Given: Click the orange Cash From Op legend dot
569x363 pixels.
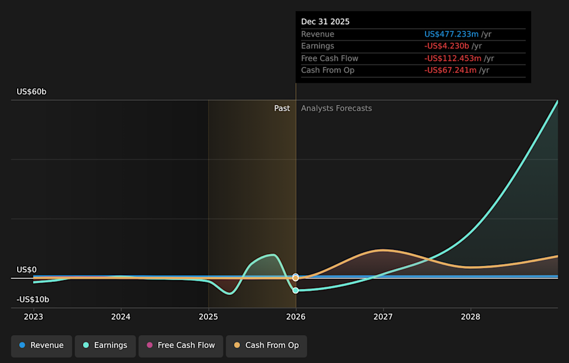Looking at the screenshot, I should point(237,345).
